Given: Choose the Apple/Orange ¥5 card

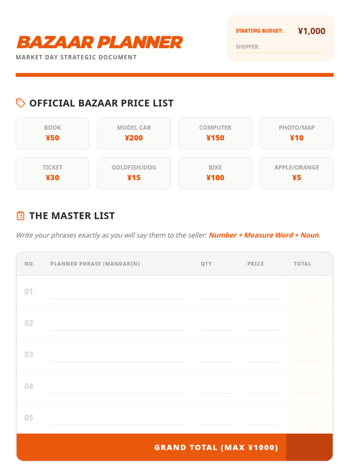Looking at the screenshot, I should [x=297, y=174].
